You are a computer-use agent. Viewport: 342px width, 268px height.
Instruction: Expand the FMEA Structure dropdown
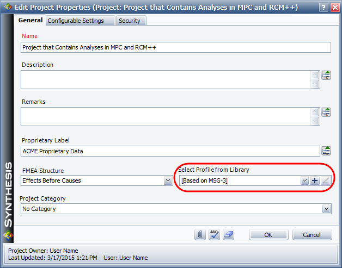168,180
